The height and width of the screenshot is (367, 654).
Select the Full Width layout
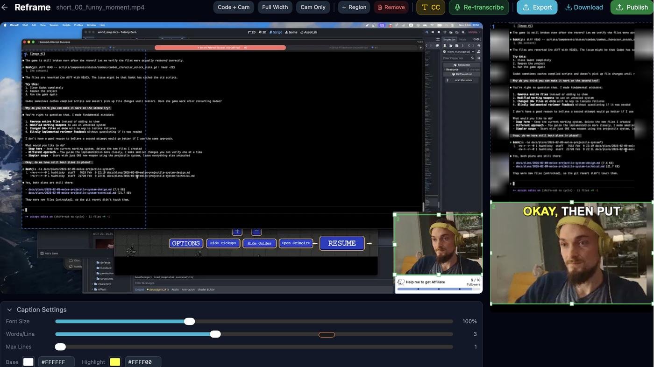point(275,7)
